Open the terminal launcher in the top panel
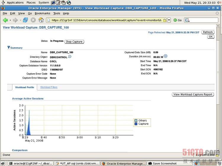Viewport: 222px width, 166px height. pyautogui.click(x=53, y=3)
